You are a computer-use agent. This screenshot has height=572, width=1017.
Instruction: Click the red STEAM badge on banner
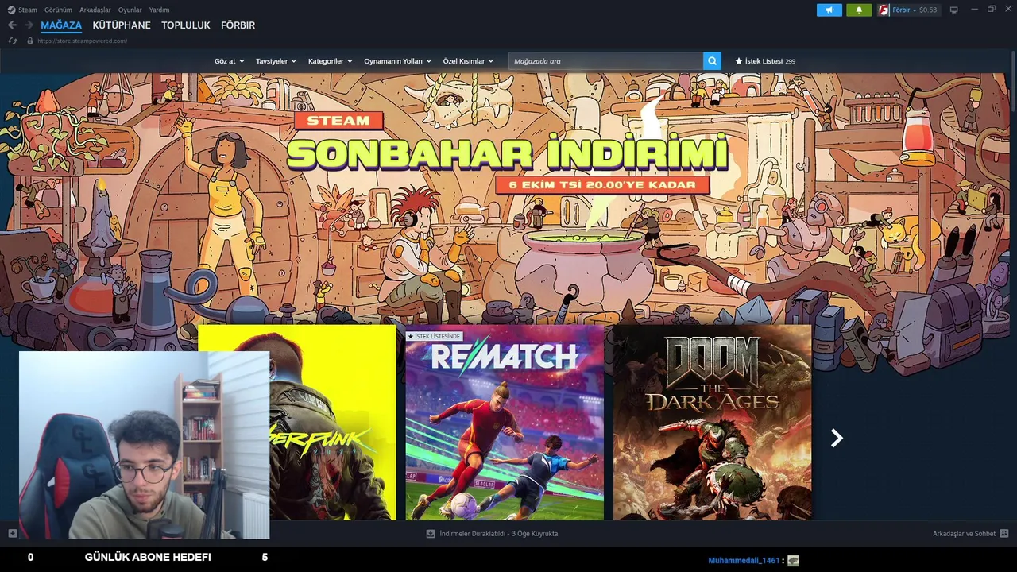coord(338,121)
